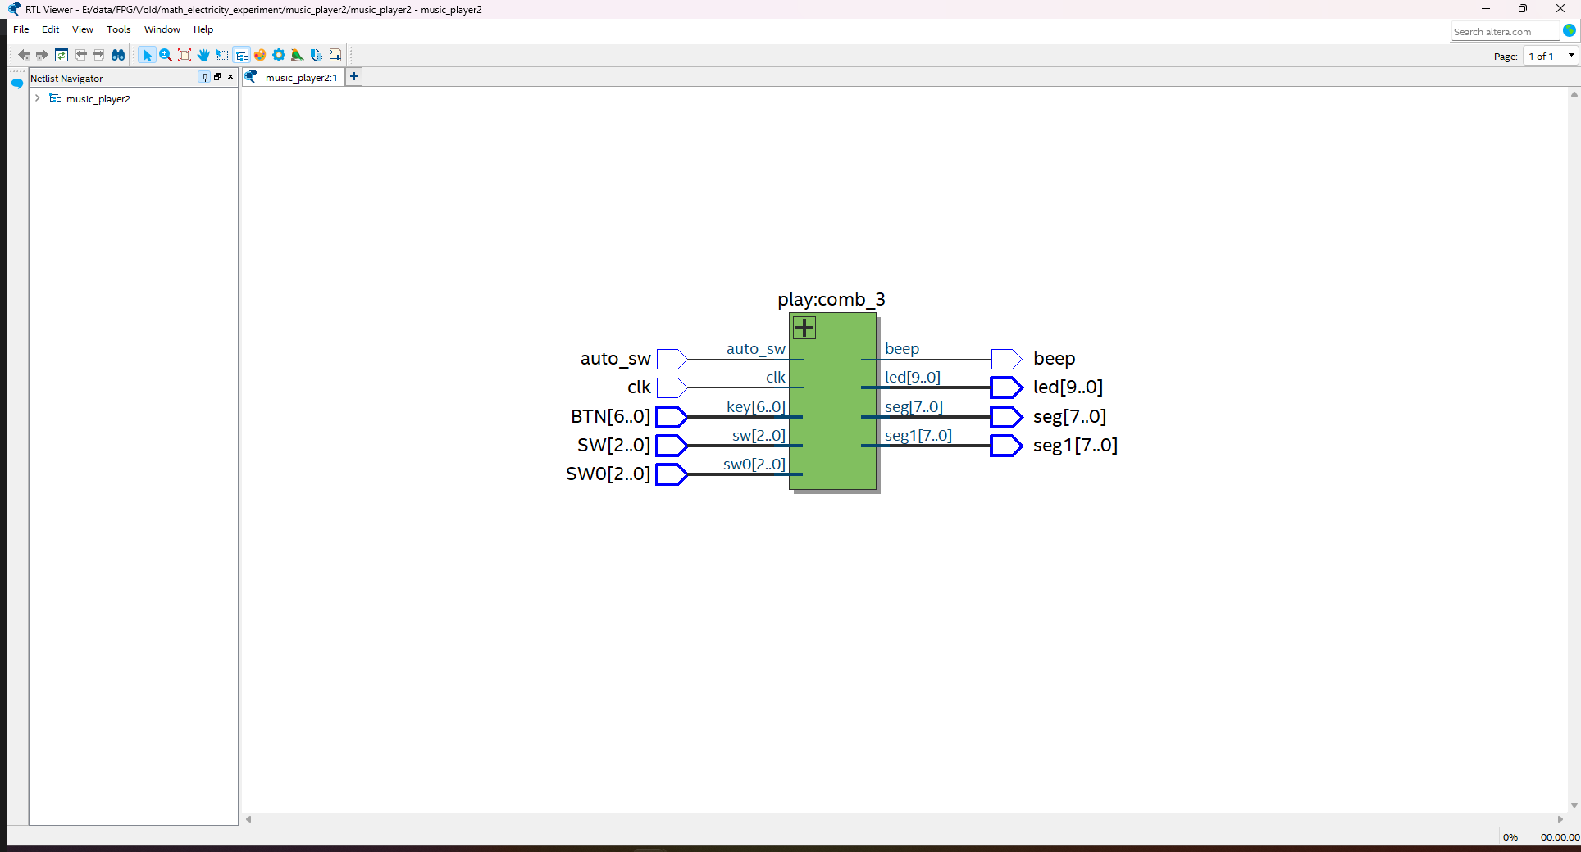
Task: Select the seg[7..0] output bus pin
Action: (1006, 417)
